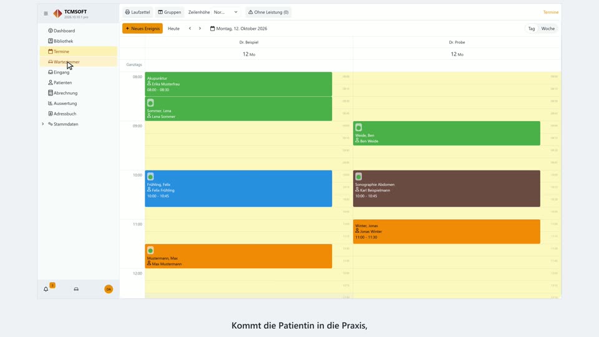Go to previous day arrow

[190, 28]
